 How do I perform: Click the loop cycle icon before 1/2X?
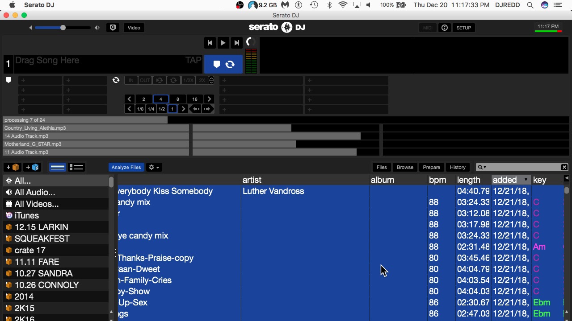[x=173, y=80]
